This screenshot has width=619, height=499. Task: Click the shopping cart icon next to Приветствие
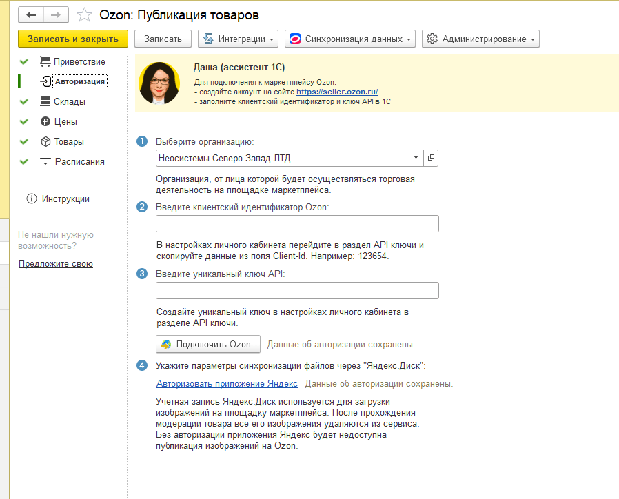click(45, 61)
